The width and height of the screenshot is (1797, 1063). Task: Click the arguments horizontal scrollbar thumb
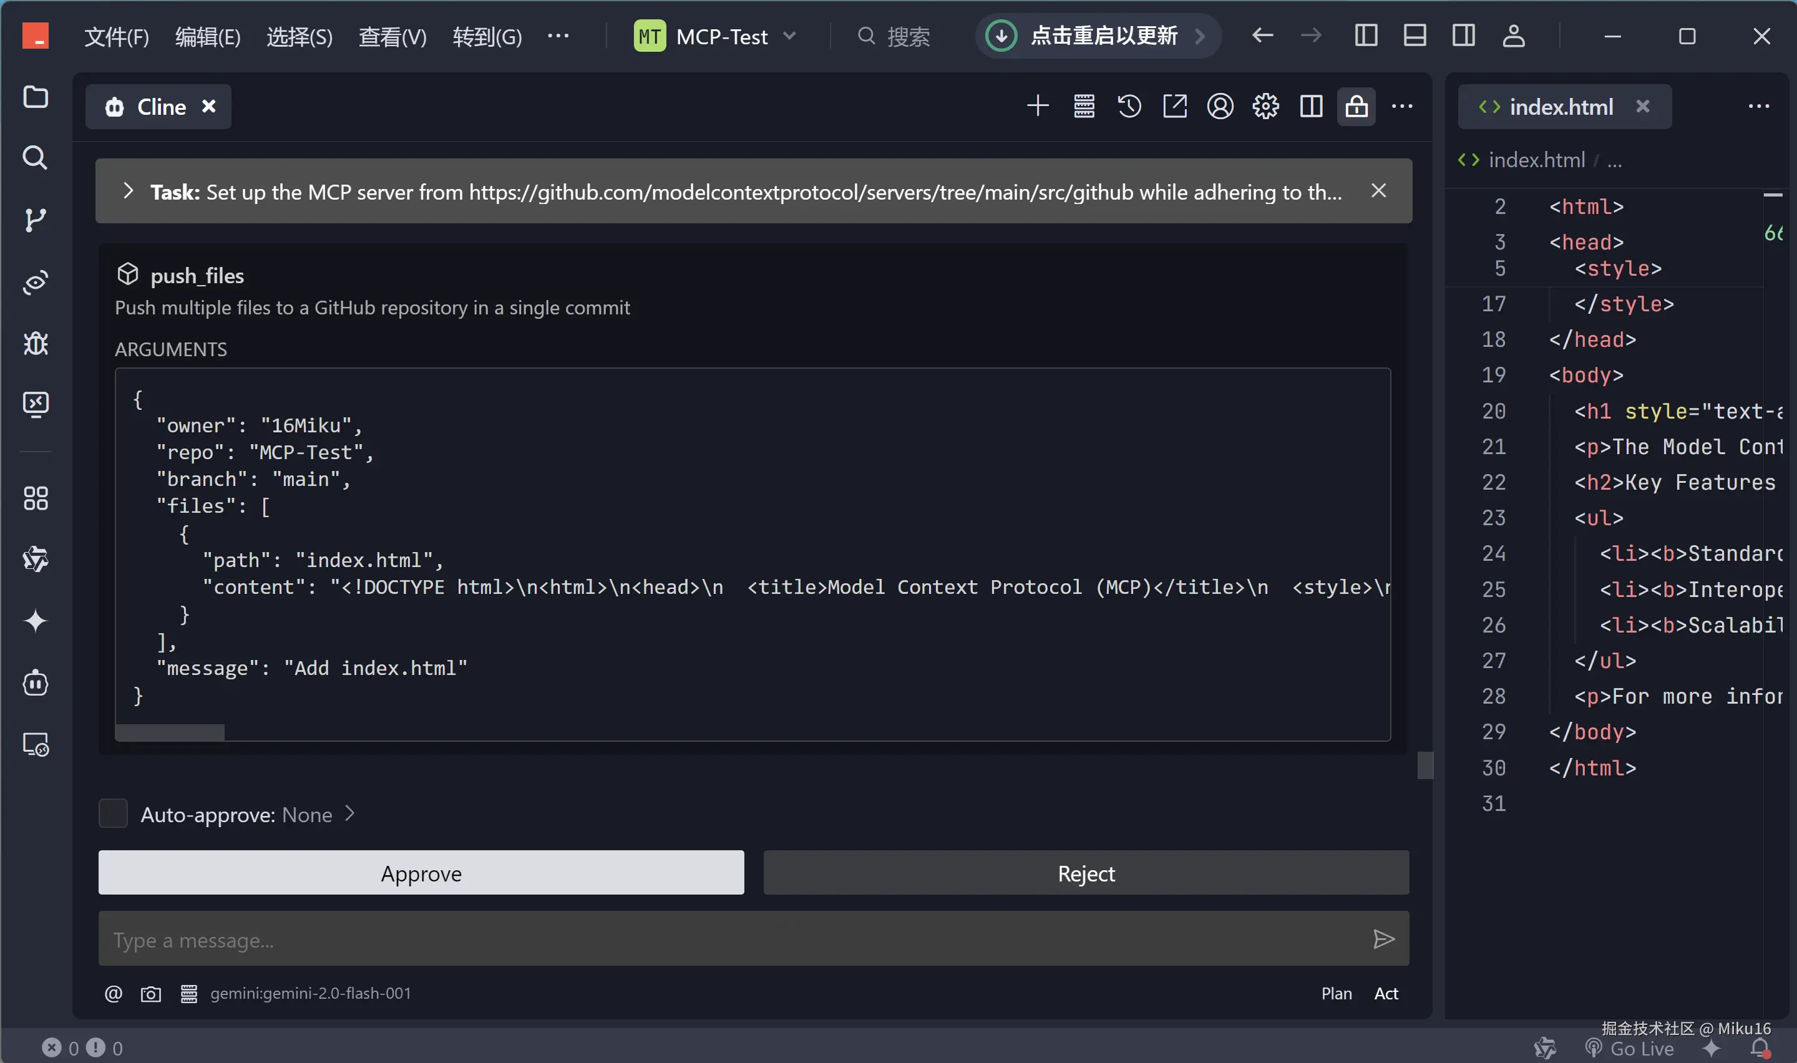[170, 732]
